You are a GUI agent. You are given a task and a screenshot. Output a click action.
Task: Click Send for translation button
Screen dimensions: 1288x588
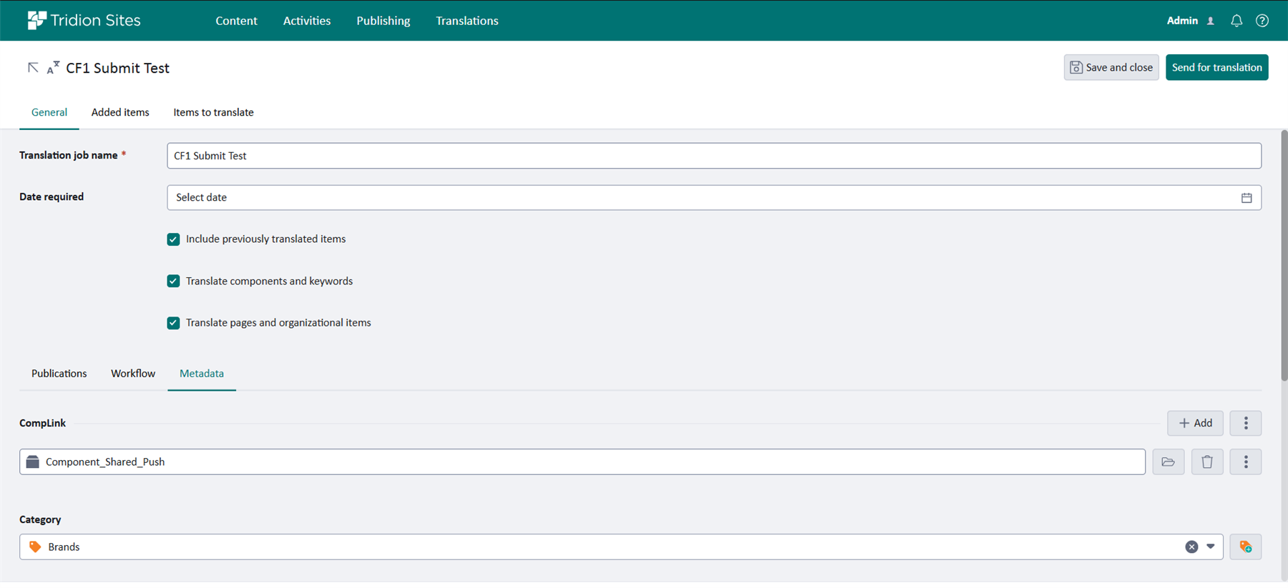click(x=1216, y=68)
